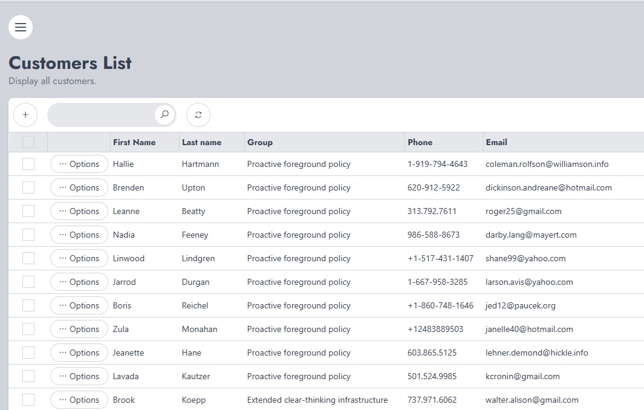Toggle the select-all header checkbox
Screen dimensions: 644x410
[x=28, y=142]
